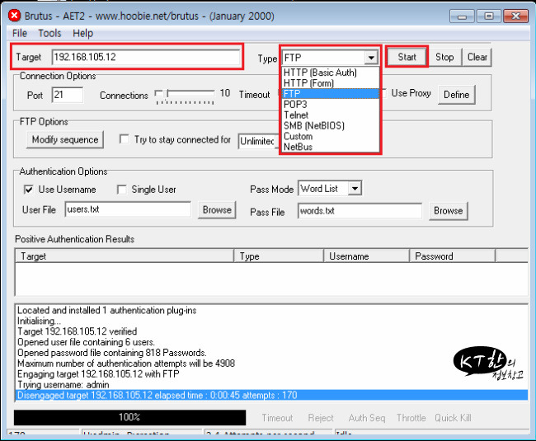Click the Target address input field
The height and width of the screenshot is (441, 536).
146,57
